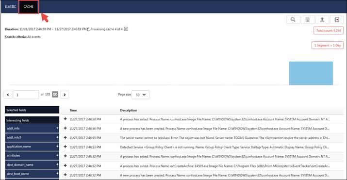Click the Description column header

[x=128, y=110]
